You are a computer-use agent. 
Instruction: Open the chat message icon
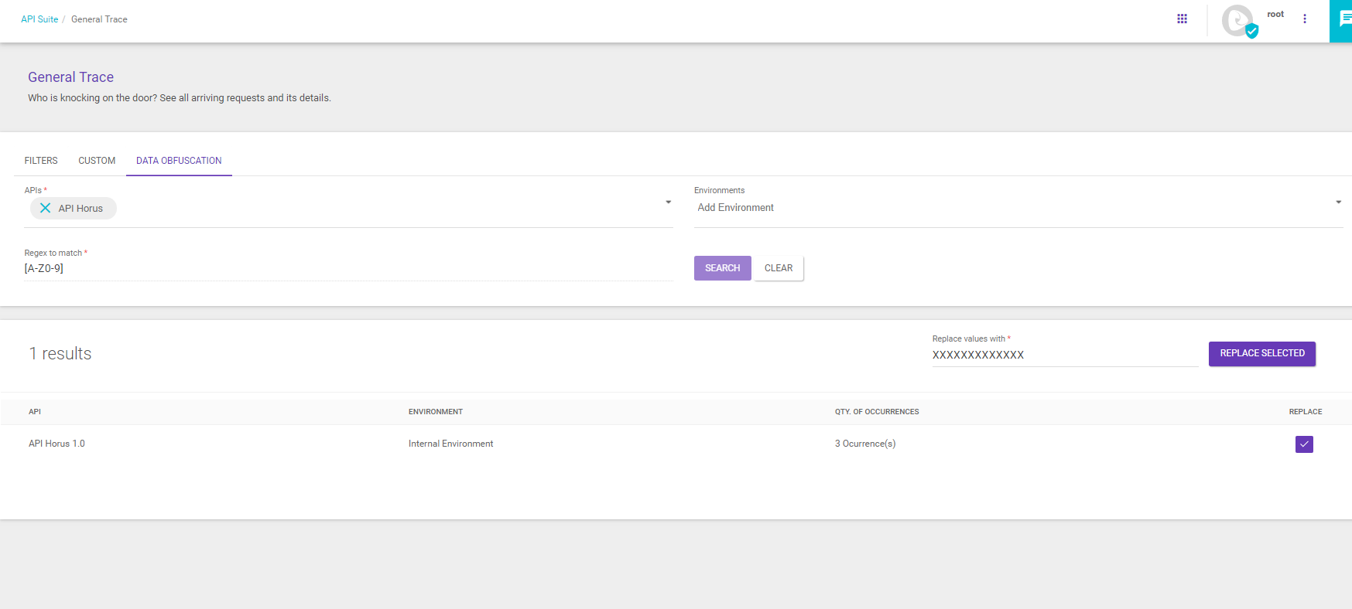coord(1344,19)
